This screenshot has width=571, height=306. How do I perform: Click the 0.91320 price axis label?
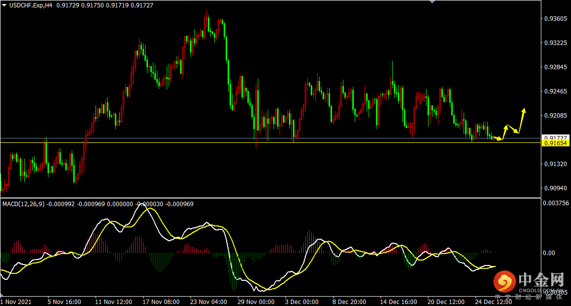click(556, 164)
